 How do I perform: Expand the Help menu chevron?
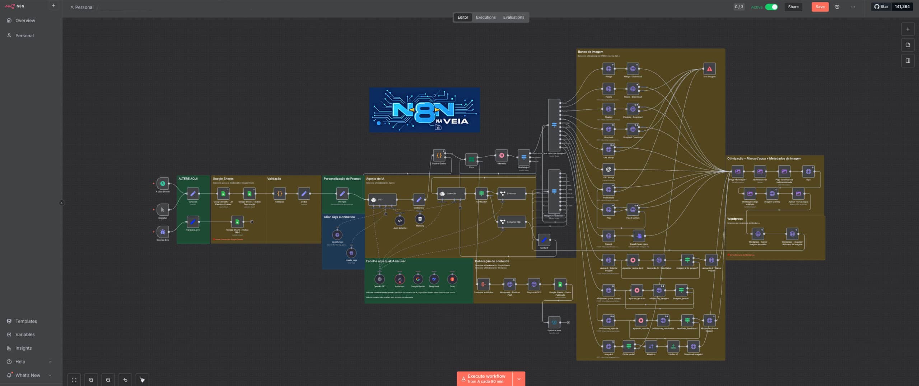(50, 362)
